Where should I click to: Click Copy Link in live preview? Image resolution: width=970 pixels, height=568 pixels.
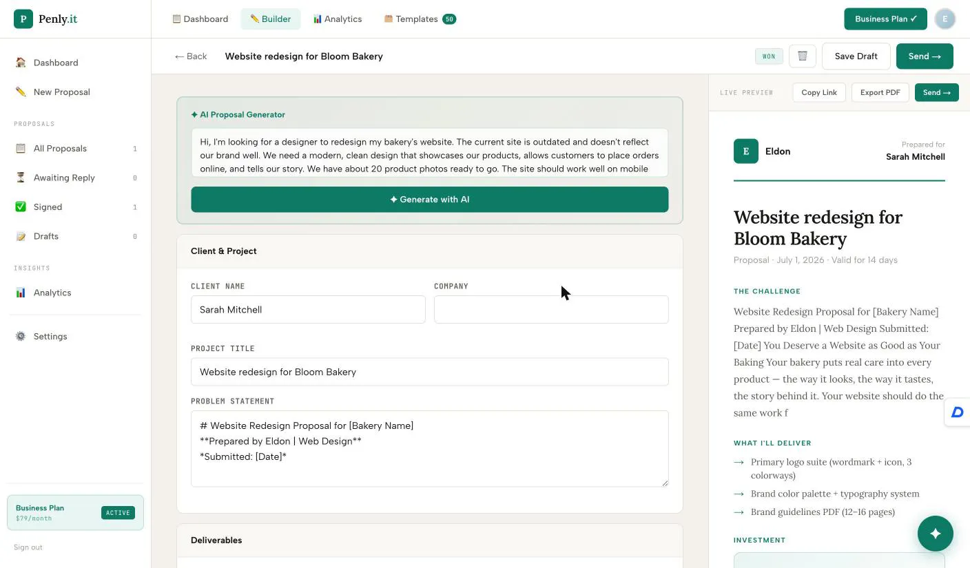(819, 92)
